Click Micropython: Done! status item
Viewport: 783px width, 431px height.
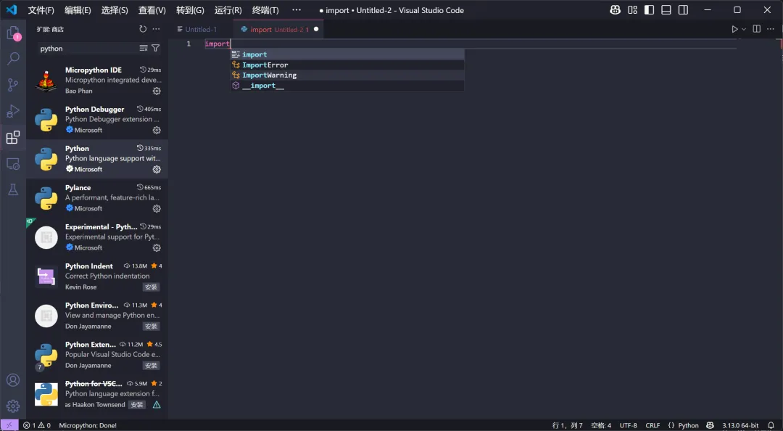(x=88, y=425)
